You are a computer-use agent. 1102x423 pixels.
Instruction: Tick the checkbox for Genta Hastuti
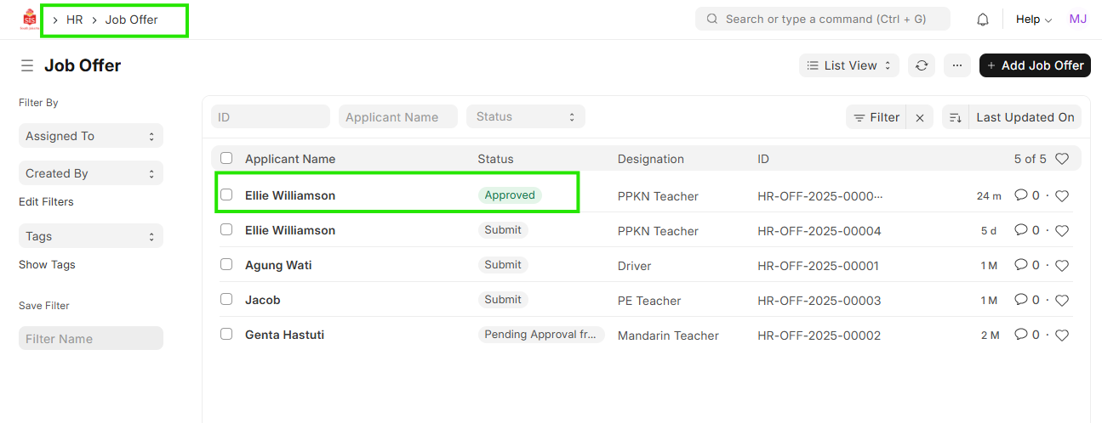[x=226, y=335]
